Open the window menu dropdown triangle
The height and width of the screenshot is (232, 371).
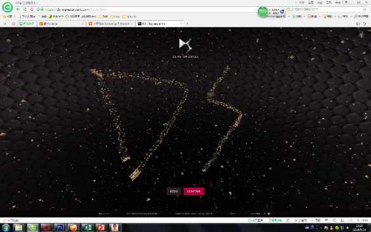pos(346,3)
